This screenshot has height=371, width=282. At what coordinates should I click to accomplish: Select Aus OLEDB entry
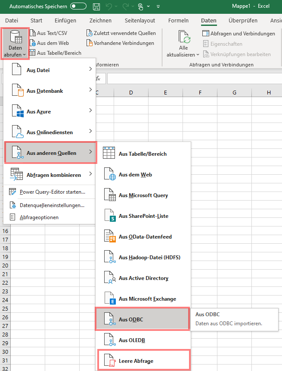tap(143, 340)
